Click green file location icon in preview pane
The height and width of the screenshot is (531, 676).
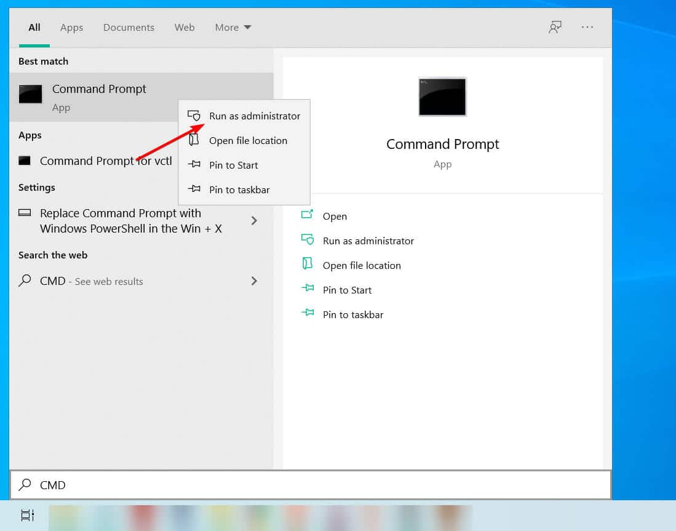(x=308, y=263)
